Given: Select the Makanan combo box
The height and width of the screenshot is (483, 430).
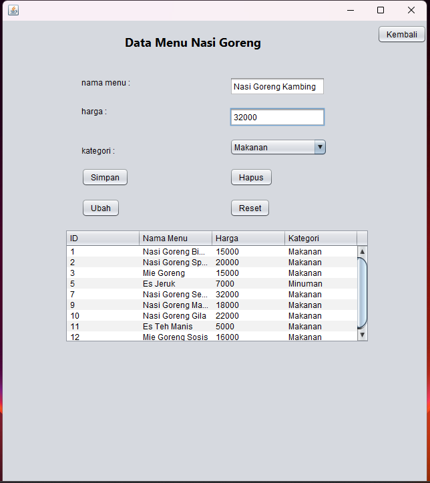Looking at the screenshot, I should 272,147.
